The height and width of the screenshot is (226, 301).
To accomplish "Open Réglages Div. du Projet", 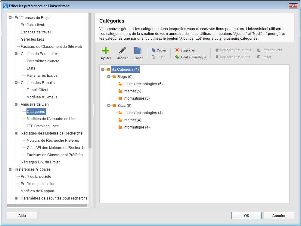I will pos(40,162).
